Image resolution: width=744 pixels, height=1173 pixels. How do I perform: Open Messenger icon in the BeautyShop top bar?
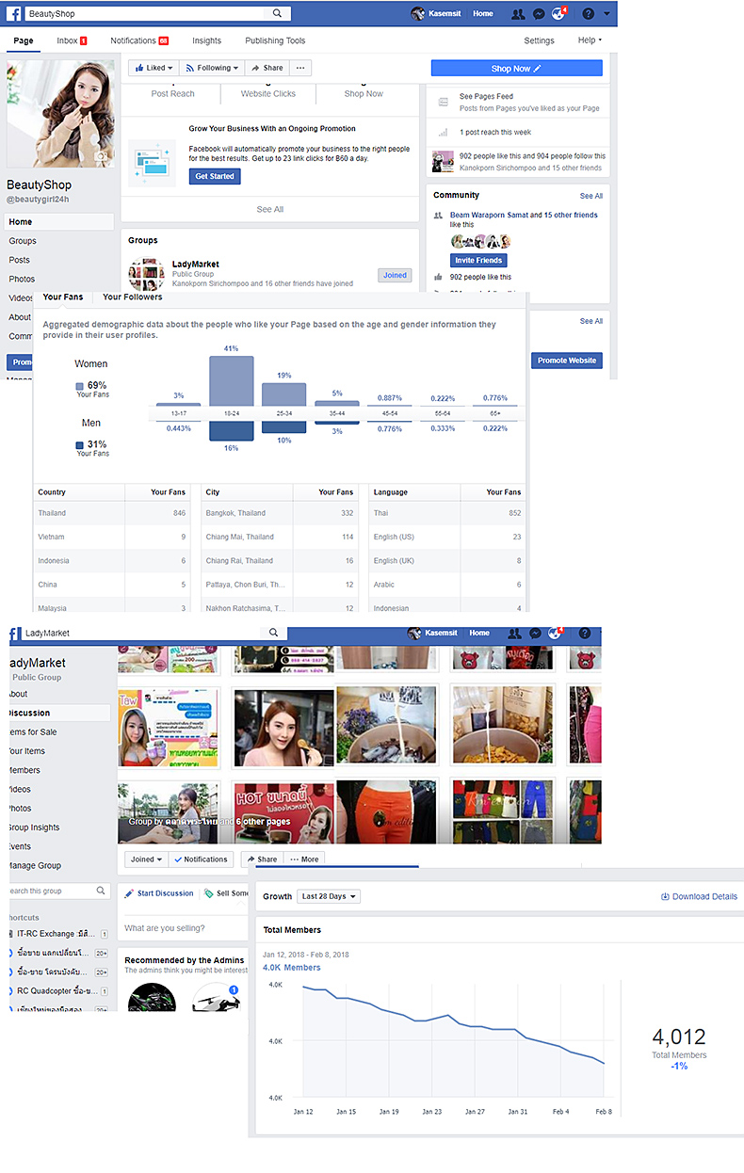539,14
